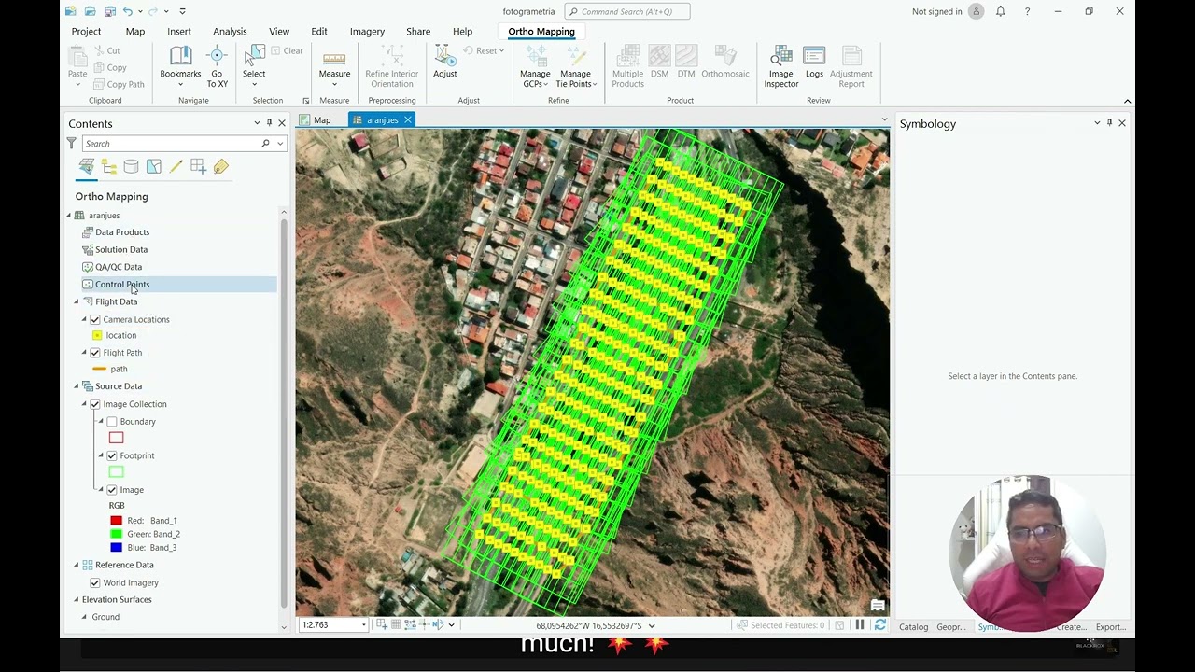Open the Imagery ribbon tab
The width and height of the screenshot is (1195, 672).
coord(367,31)
